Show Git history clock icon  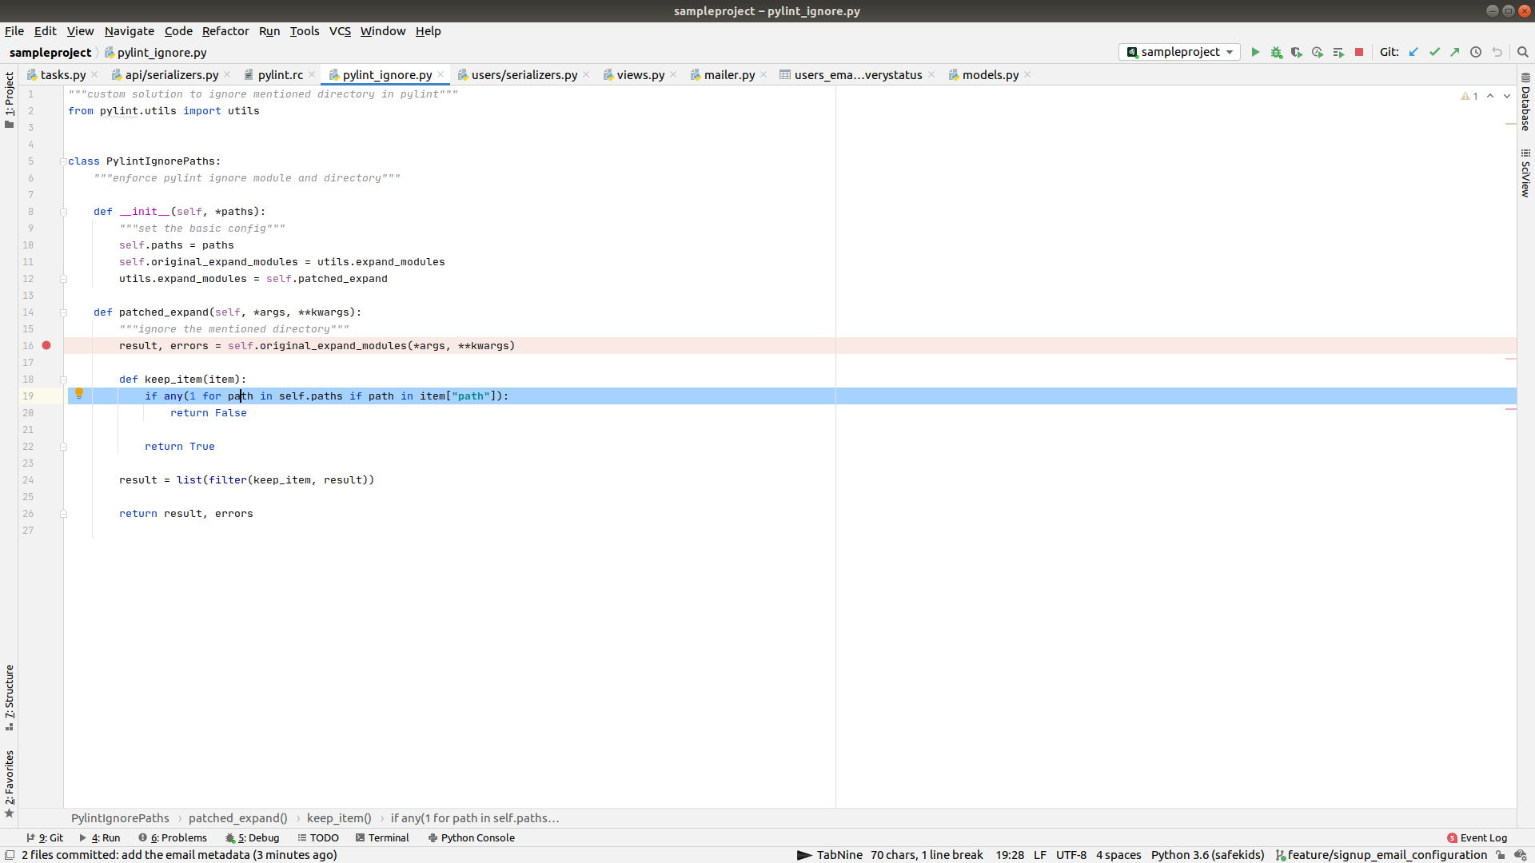(1476, 52)
